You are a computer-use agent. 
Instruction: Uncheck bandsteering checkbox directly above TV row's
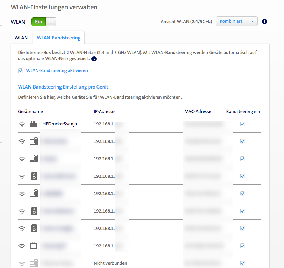tap(242, 229)
